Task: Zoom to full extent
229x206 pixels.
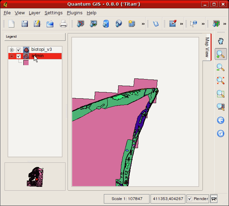Action: (221, 81)
